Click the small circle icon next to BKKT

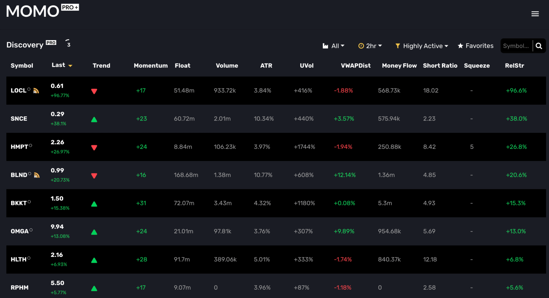pyautogui.click(x=29, y=202)
